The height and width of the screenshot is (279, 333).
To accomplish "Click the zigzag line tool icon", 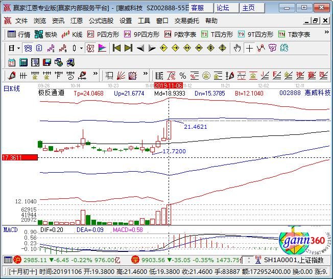I will tap(260, 48).
